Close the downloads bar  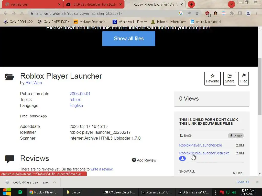tap(257, 182)
